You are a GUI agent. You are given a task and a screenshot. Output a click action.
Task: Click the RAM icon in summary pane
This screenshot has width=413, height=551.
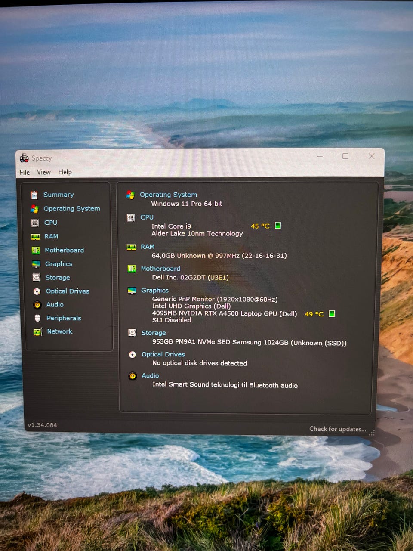pyautogui.click(x=131, y=247)
